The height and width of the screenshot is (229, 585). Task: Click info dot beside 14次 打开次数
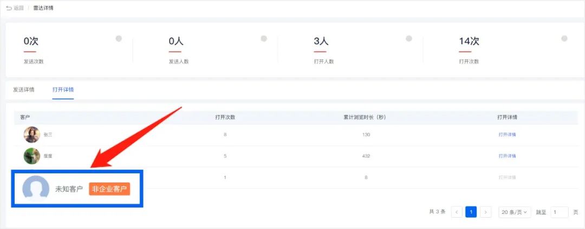click(564, 39)
